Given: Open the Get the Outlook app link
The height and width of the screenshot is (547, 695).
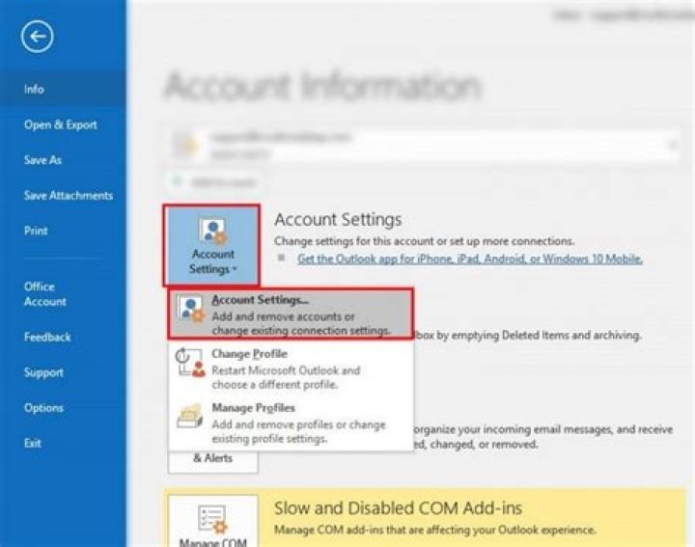Looking at the screenshot, I should coord(469,259).
